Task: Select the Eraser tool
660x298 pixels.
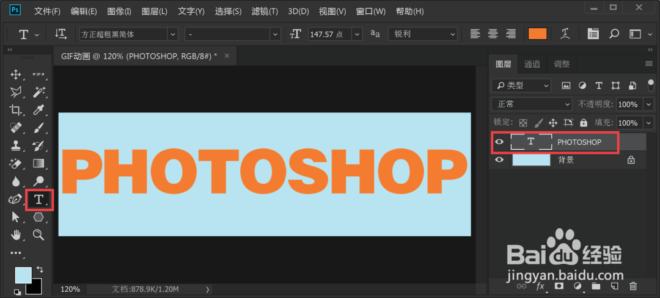Action: [x=15, y=162]
